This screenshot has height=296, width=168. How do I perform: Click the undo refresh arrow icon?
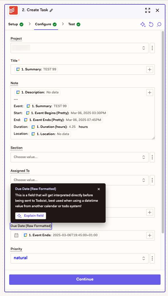(x=151, y=24)
